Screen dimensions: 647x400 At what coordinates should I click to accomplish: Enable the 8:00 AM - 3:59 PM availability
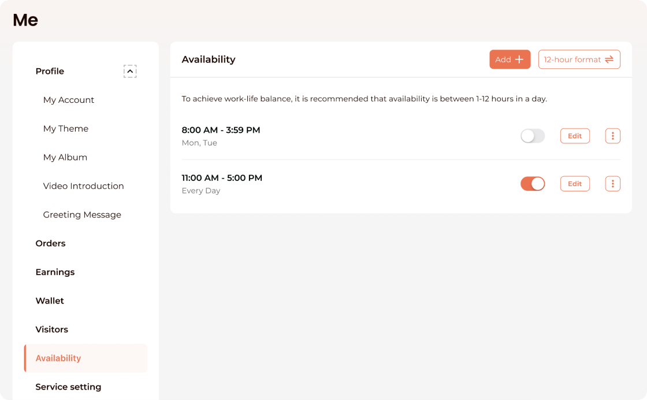pyautogui.click(x=533, y=136)
